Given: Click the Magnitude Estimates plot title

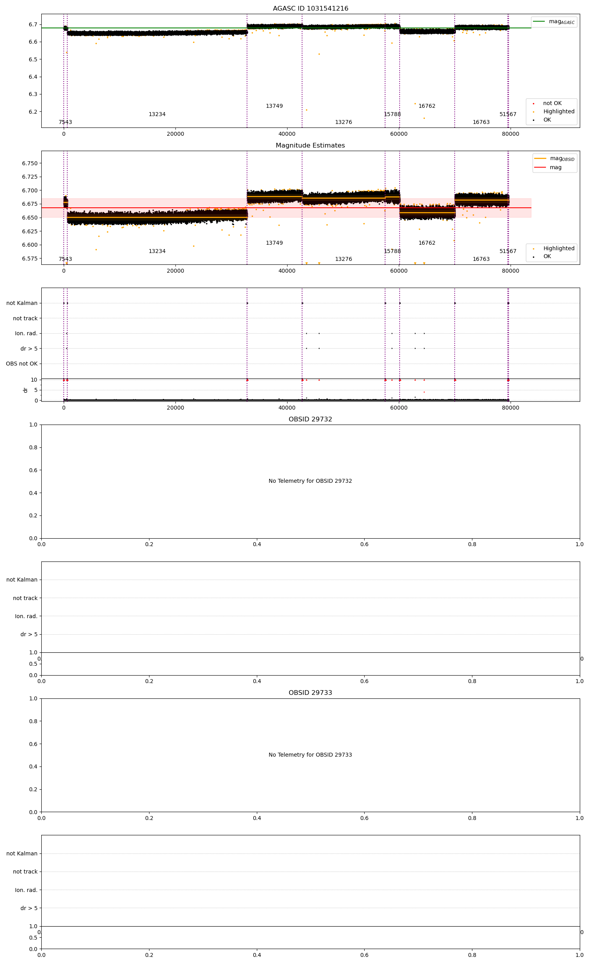Looking at the screenshot, I should coord(310,146).
